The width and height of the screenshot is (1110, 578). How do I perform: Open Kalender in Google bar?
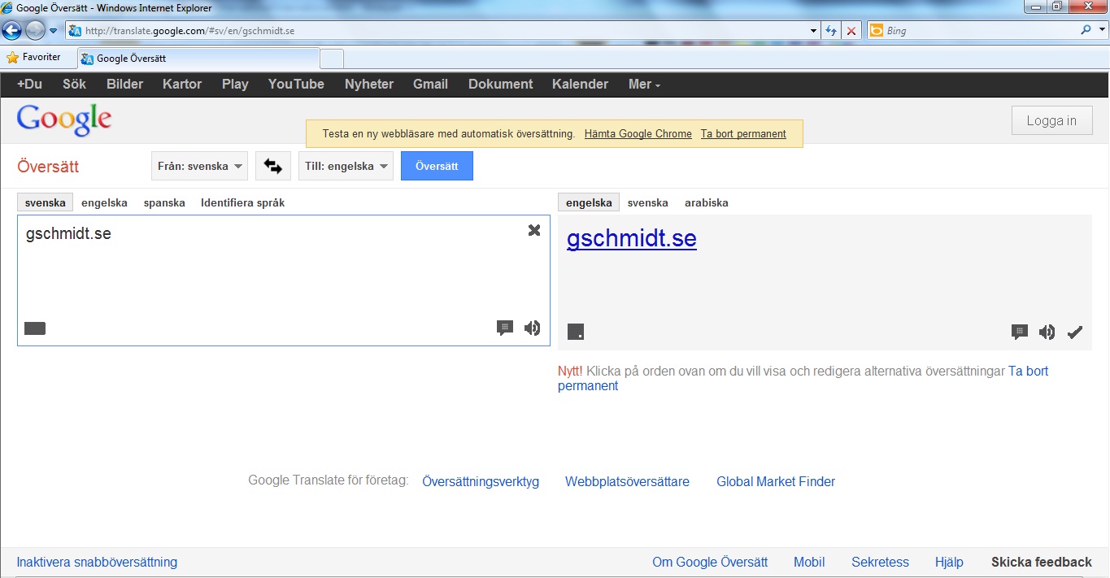pos(580,84)
